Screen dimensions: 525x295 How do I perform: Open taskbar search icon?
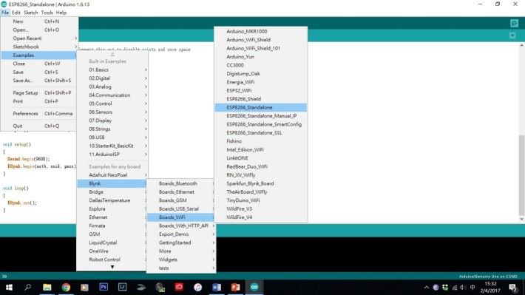[28, 288]
